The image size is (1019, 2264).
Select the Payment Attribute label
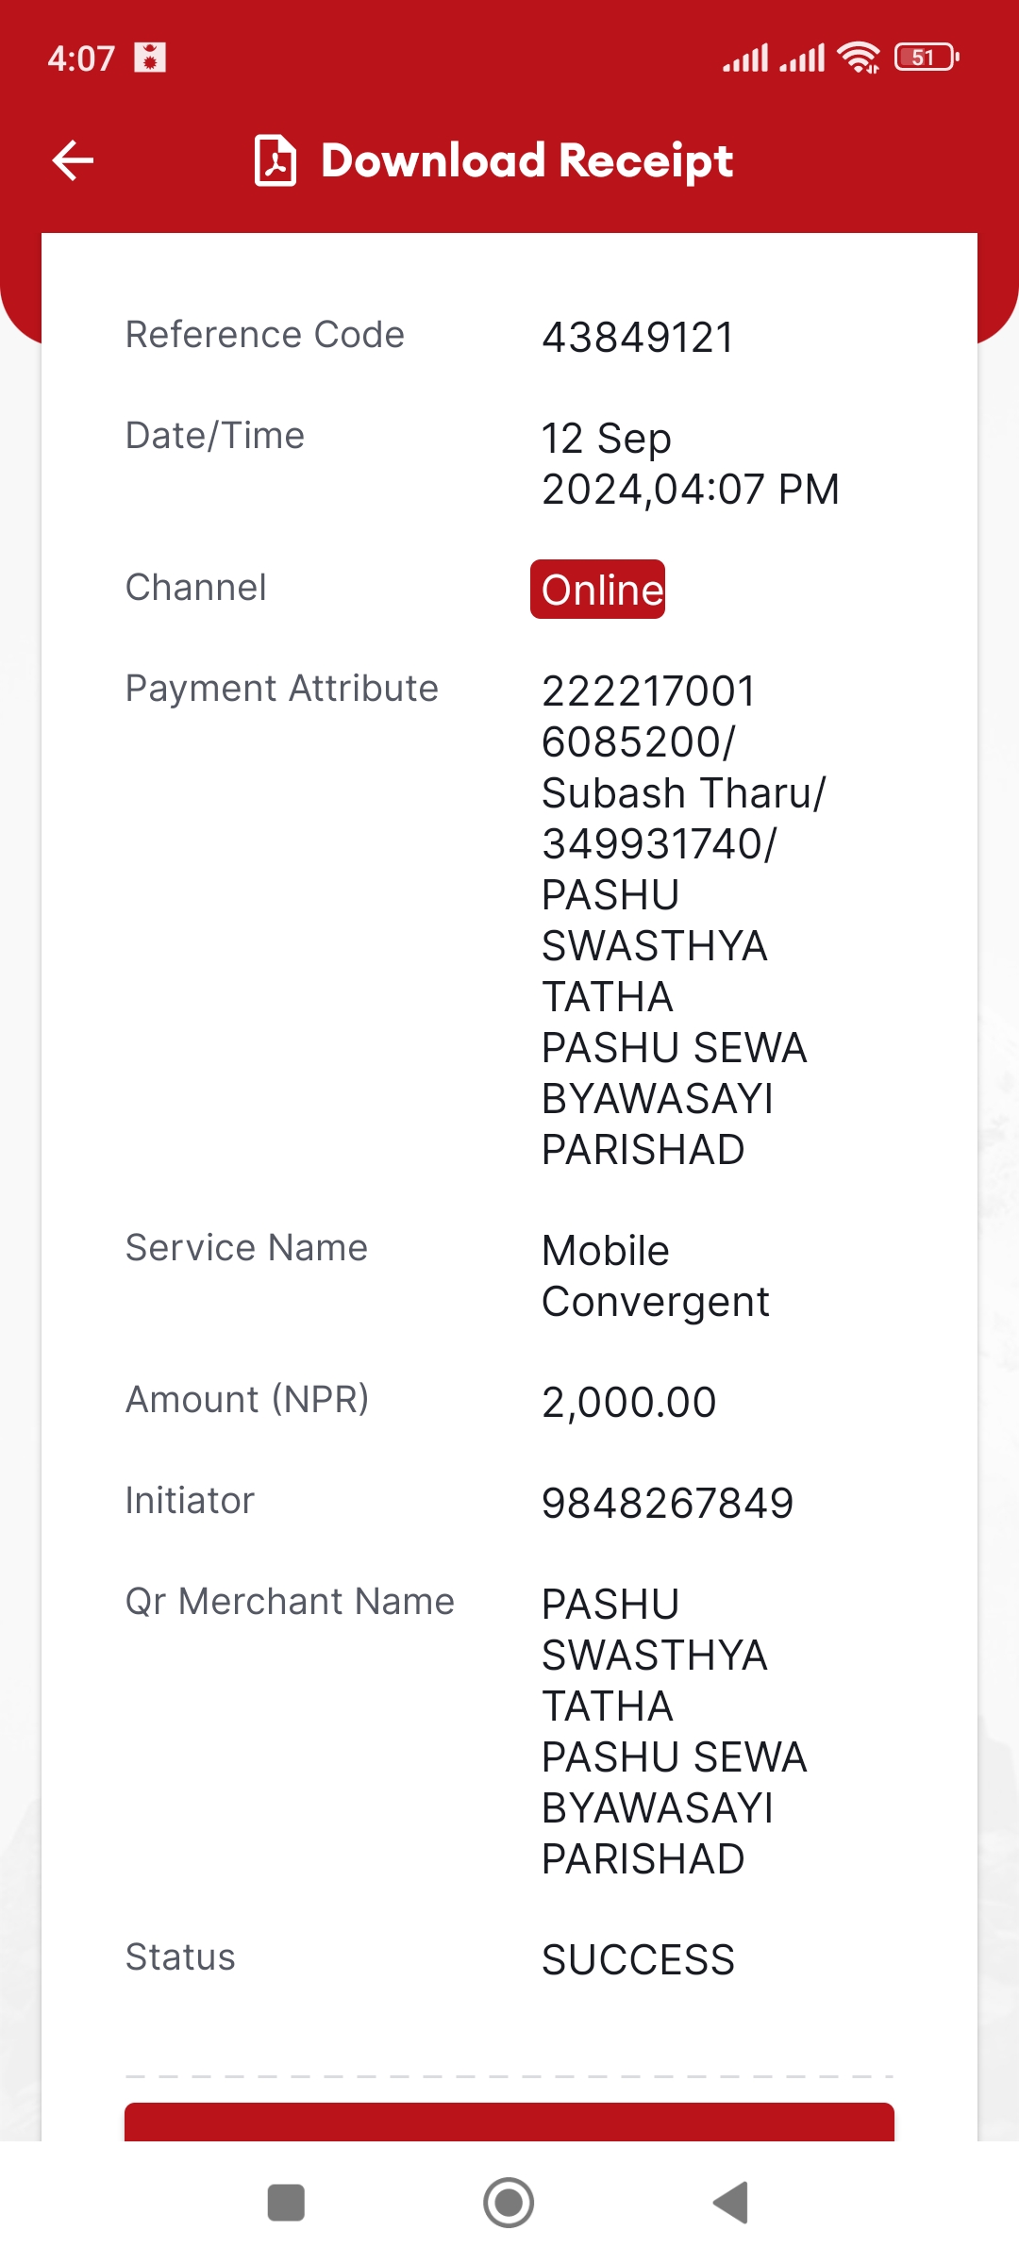282,688
